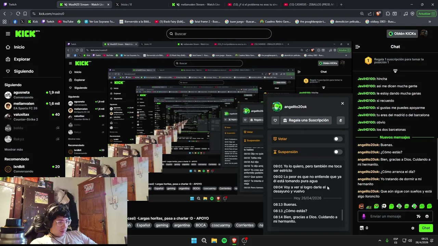This screenshot has height=246, width=438.
Task: Open lxrdbit recommended channel
Action: point(32,169)
